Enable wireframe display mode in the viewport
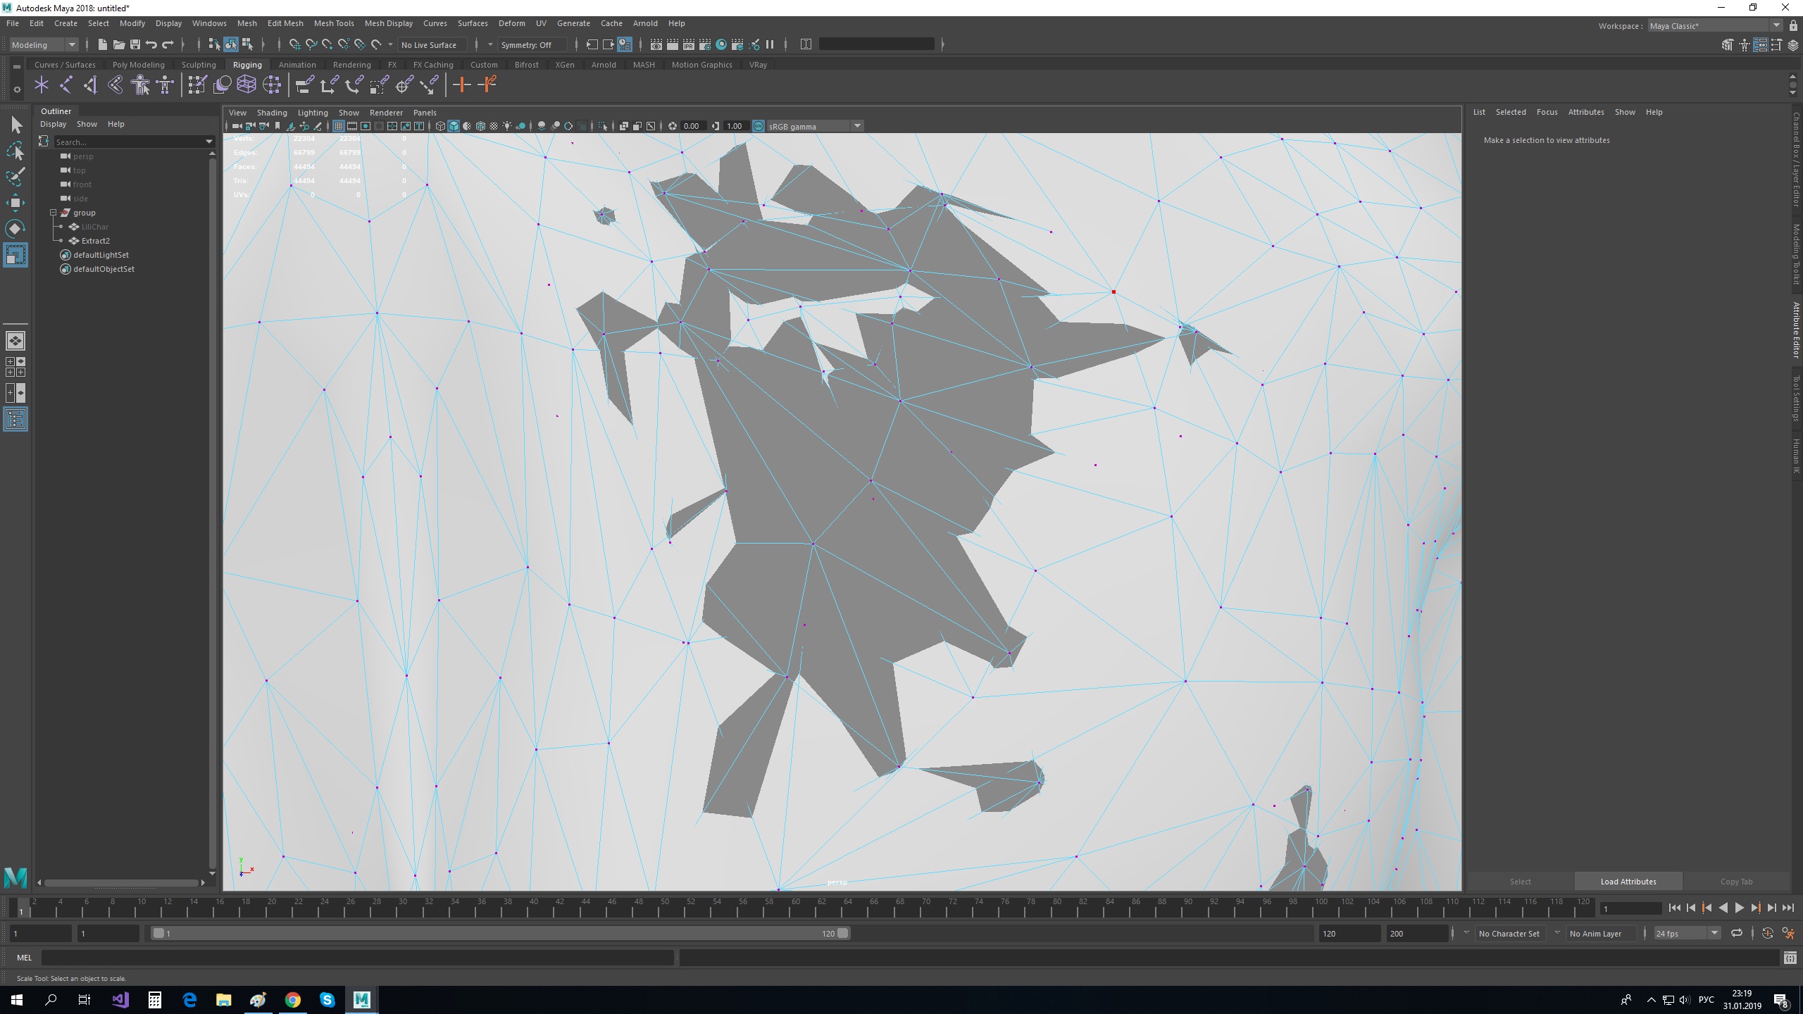 tap(439, 126)
